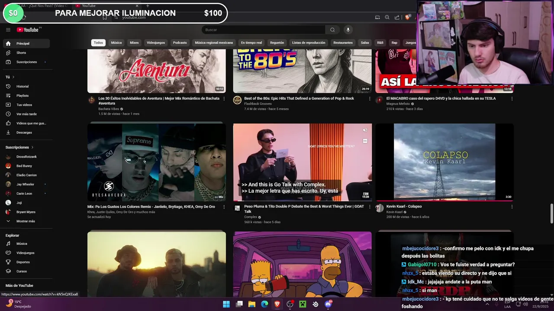Open Historial in the sidebar

(x=26, y=86)
